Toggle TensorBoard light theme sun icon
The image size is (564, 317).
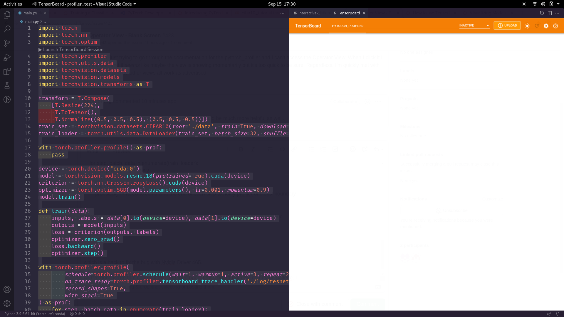pos(527,26)
